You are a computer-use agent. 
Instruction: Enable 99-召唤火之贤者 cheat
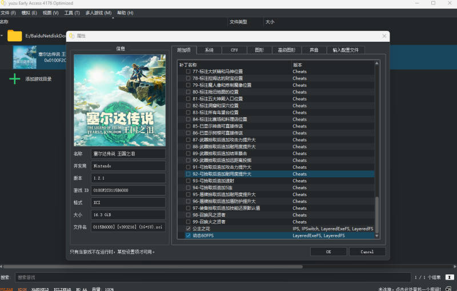(188, 222)
